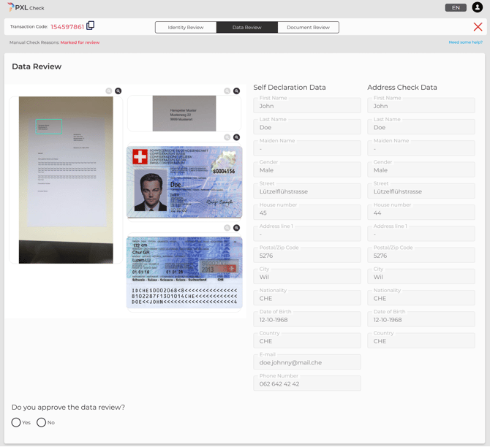Click the E-mail field doe.johnny@mail.che
The height and width of the screenshot is (447, 490).
307,362
